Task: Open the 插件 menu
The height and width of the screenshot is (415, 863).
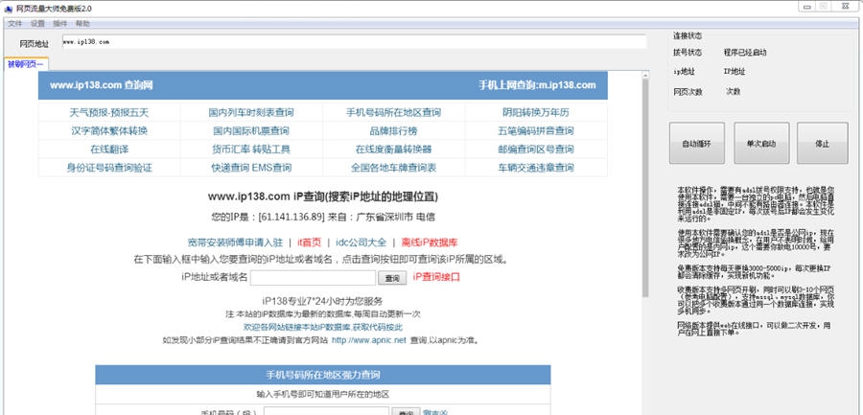Action: tap(60, 23)
